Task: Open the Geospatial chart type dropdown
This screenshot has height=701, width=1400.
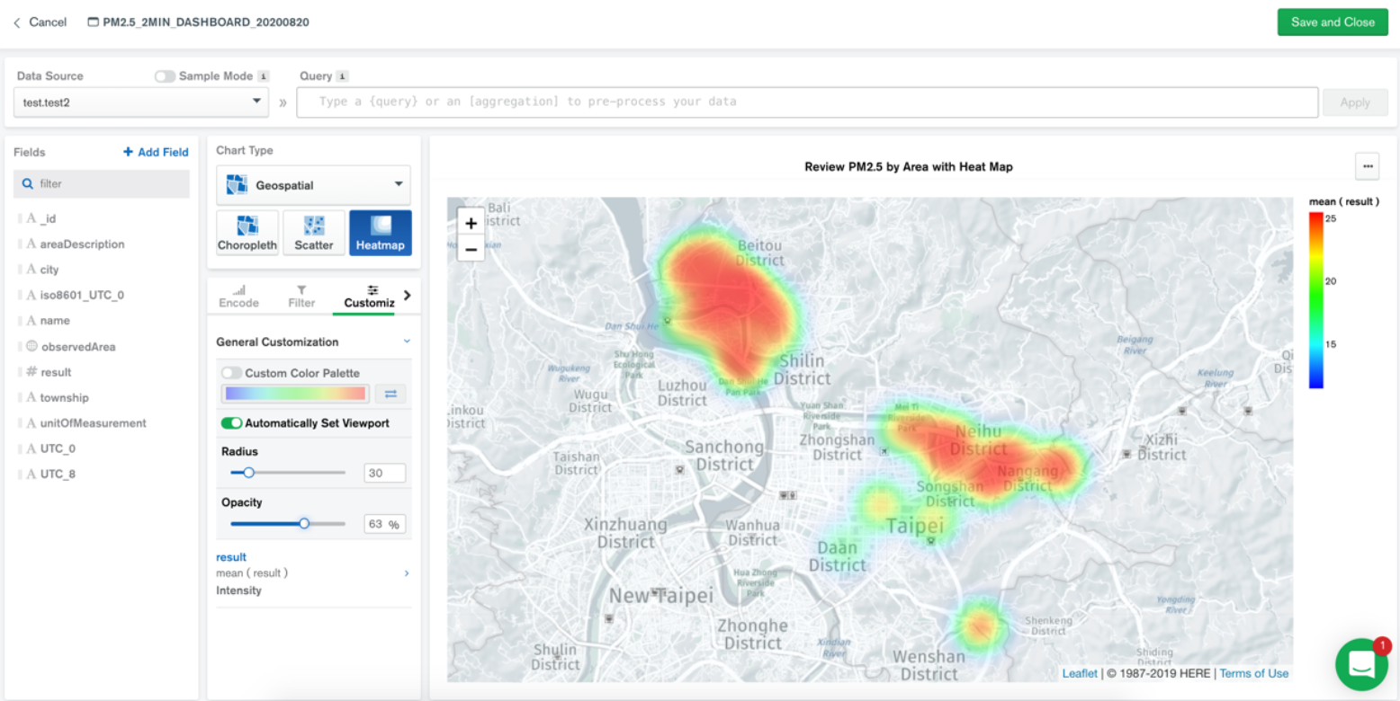Action: pyautogui.click(x=313, y=184)
